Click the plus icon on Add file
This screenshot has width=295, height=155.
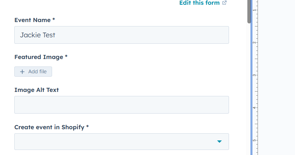[x=22, y=72]
